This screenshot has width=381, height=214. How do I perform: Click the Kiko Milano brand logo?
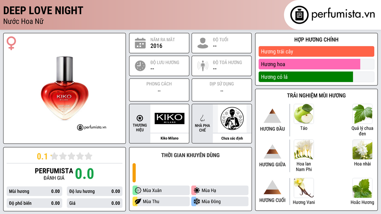(170, 119)
